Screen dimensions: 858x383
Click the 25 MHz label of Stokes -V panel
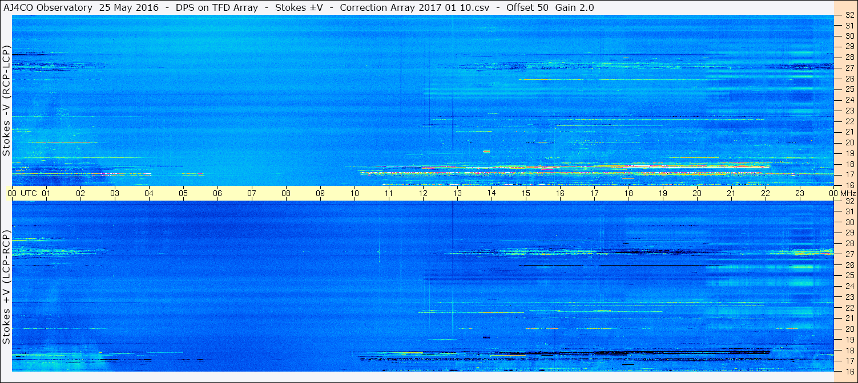(x=849, y=89)
